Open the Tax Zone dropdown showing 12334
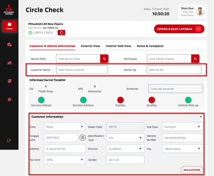214x176 pixels. point(65,160)
